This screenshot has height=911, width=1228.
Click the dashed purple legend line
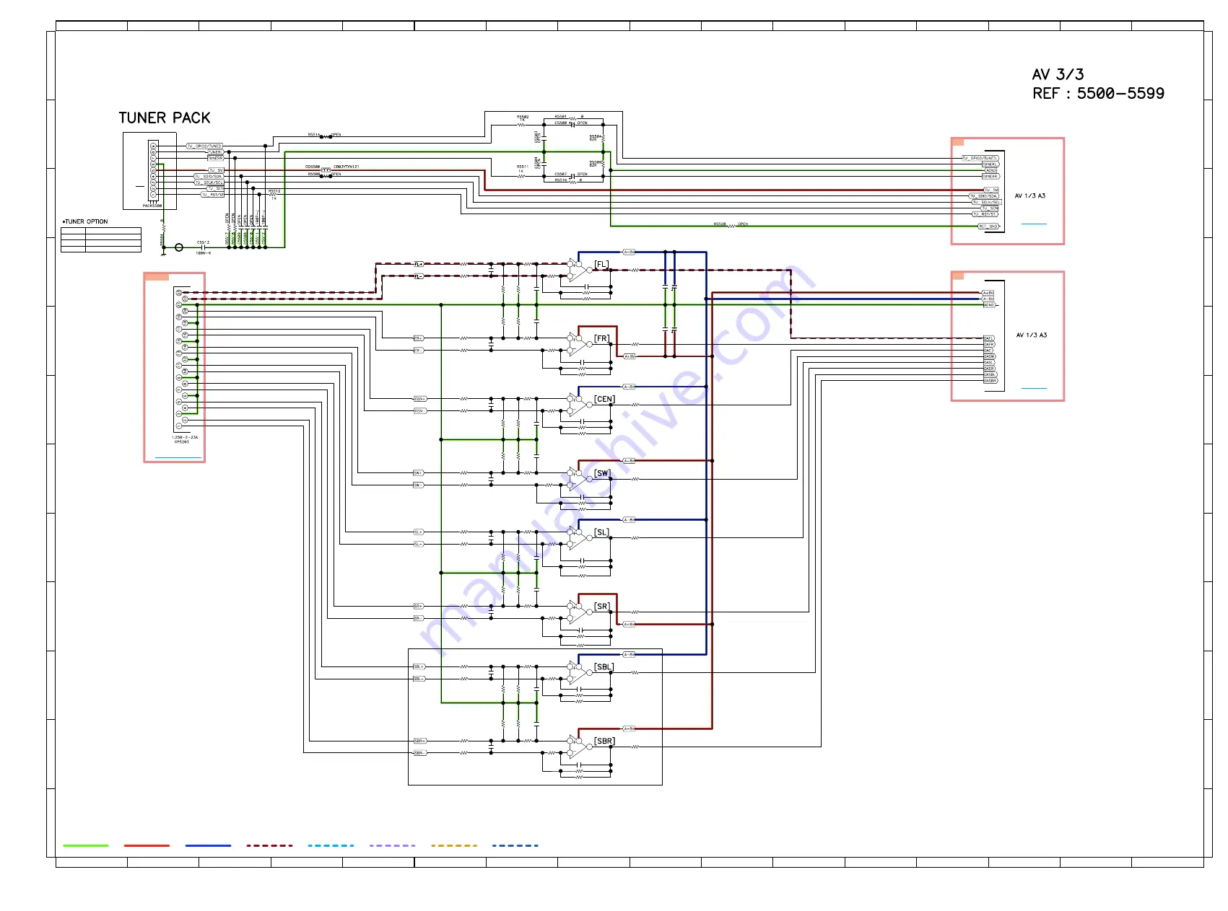392,845
